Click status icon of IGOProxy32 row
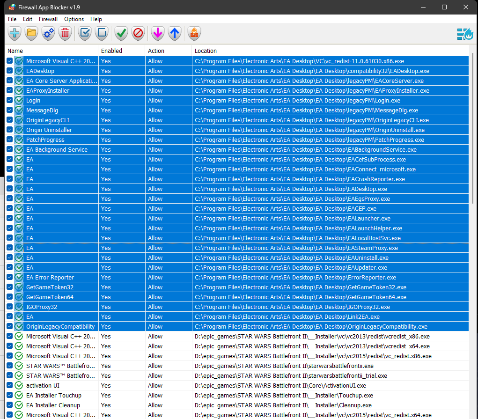The width and height of the screenshot is (478, 419). point(19,307)
